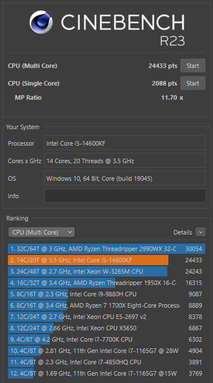The height and width of the screenshot is (383, 213).
Task: Open the CPU (Multi Core) ranking dropdown
Action: 41,232
